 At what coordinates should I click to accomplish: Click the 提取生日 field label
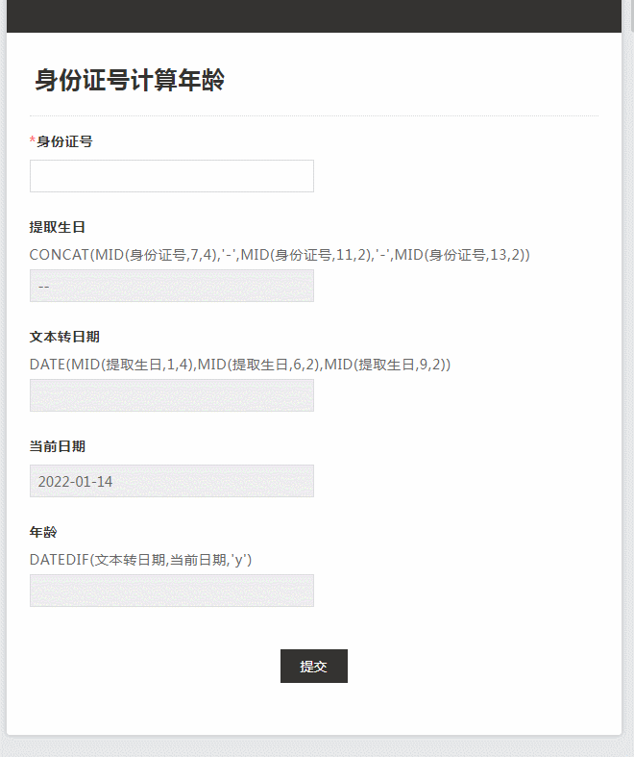pyautogui.click(x=58, y=227)
